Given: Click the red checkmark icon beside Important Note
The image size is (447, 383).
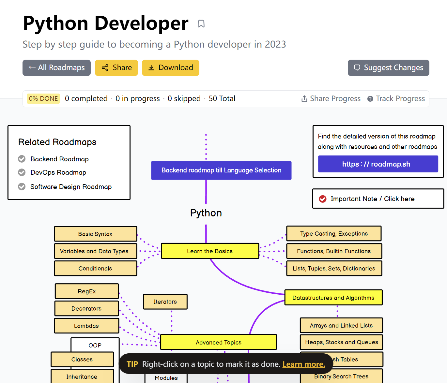Looking at the screenshot, I should (x=323, y=199).
